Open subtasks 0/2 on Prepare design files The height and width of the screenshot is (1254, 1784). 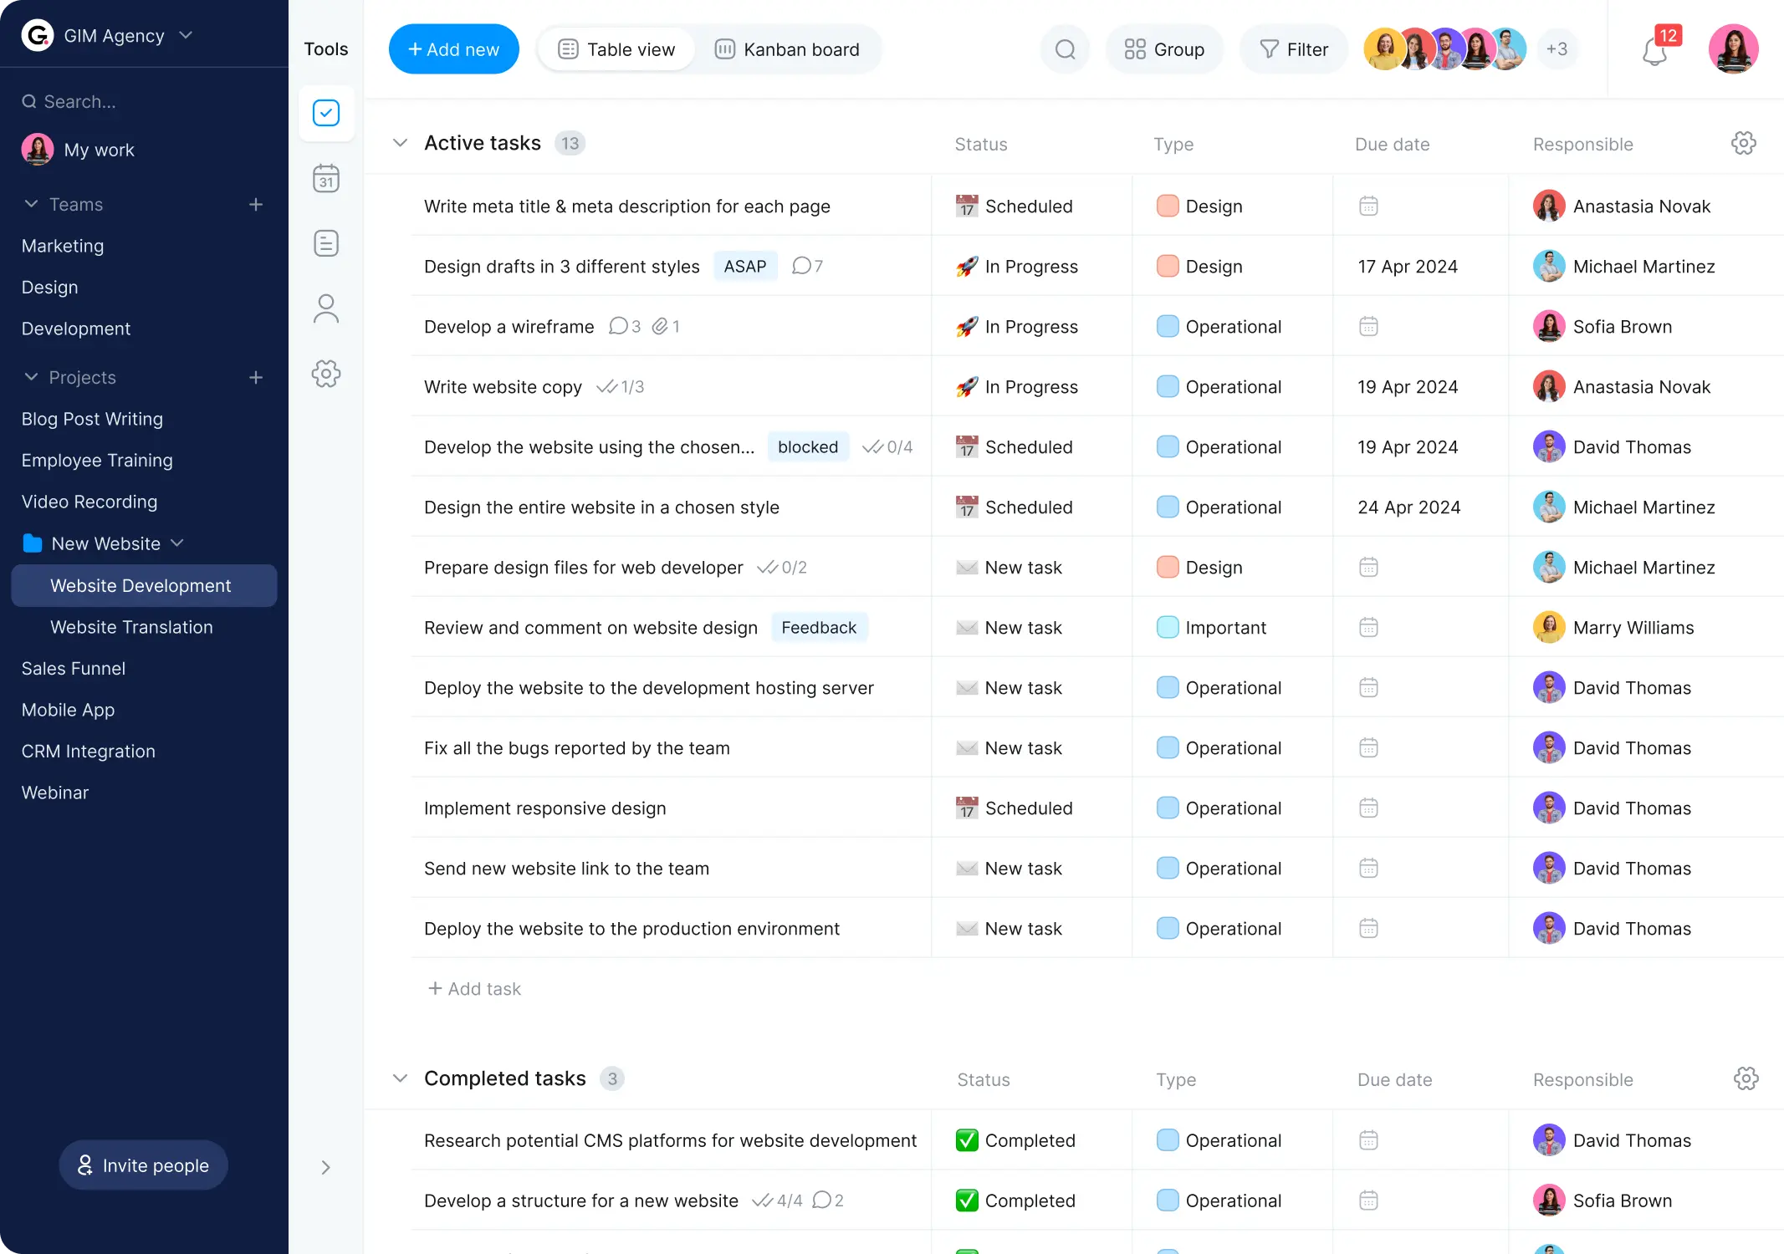[x=782, y=567]
